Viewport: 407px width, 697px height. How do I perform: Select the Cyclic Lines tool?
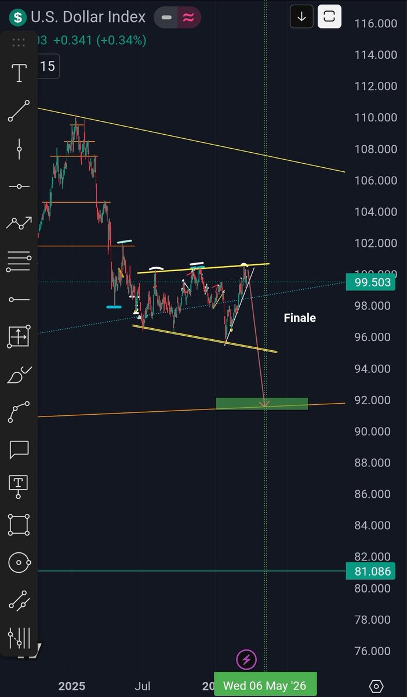coord(19,638)
